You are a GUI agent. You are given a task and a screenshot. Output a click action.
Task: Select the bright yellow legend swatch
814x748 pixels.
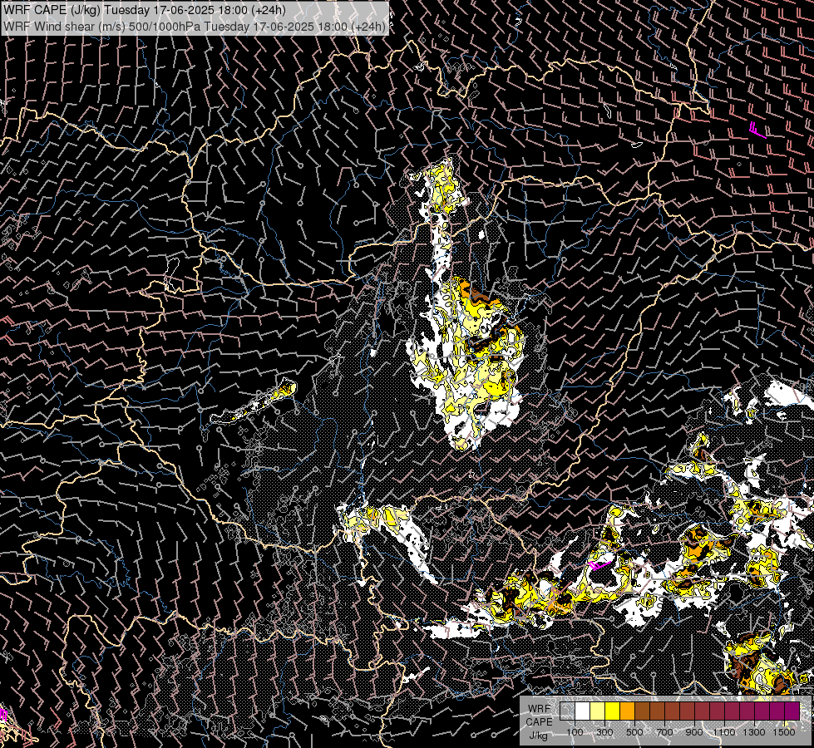(612, 711)
